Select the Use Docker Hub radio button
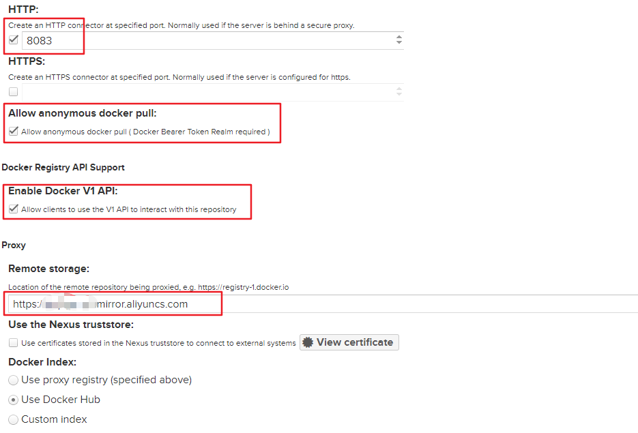 (x=14, y=400)
